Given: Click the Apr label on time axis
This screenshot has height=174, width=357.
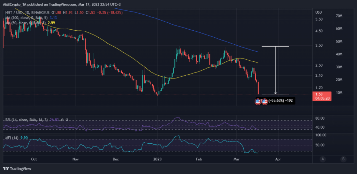Looking at the screenshot, I should pyautogui.click(x=278, y=159).
